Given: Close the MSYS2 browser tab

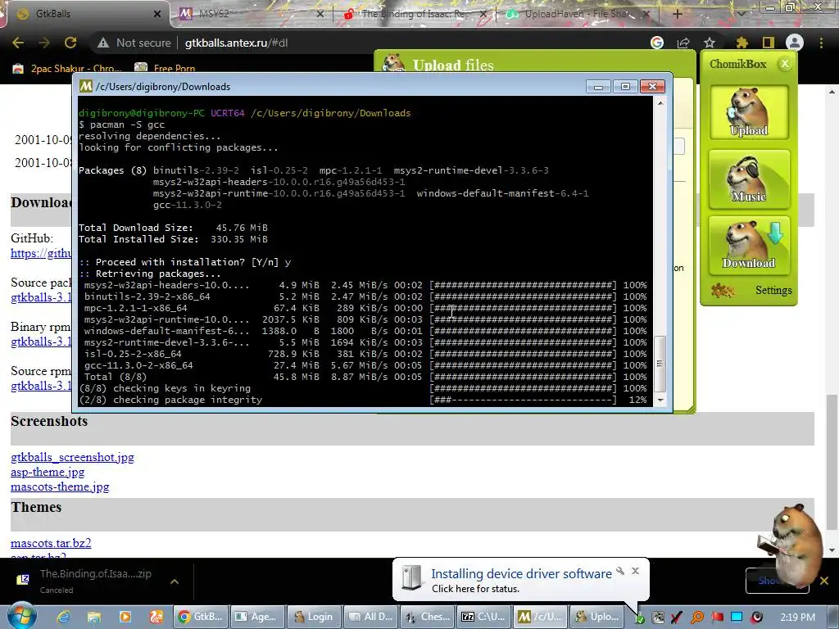Looking at the screenshot, I should coord(320,14).
